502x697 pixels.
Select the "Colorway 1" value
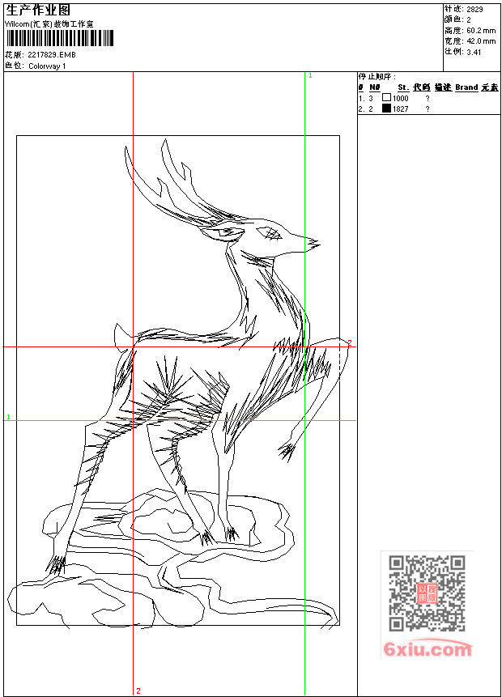tap(47, 66)
